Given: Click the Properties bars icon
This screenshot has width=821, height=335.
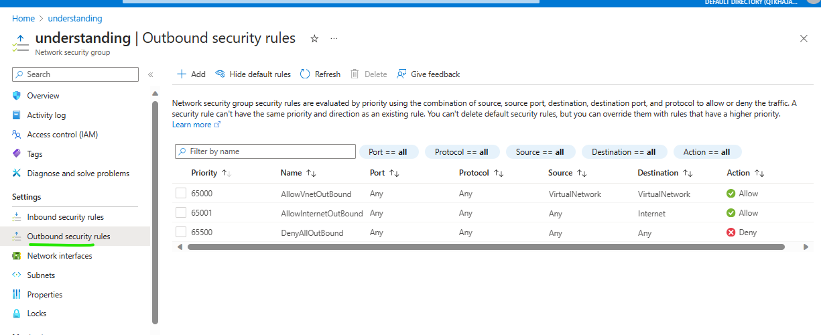Looking at the screenshot, I should [17, 295].
